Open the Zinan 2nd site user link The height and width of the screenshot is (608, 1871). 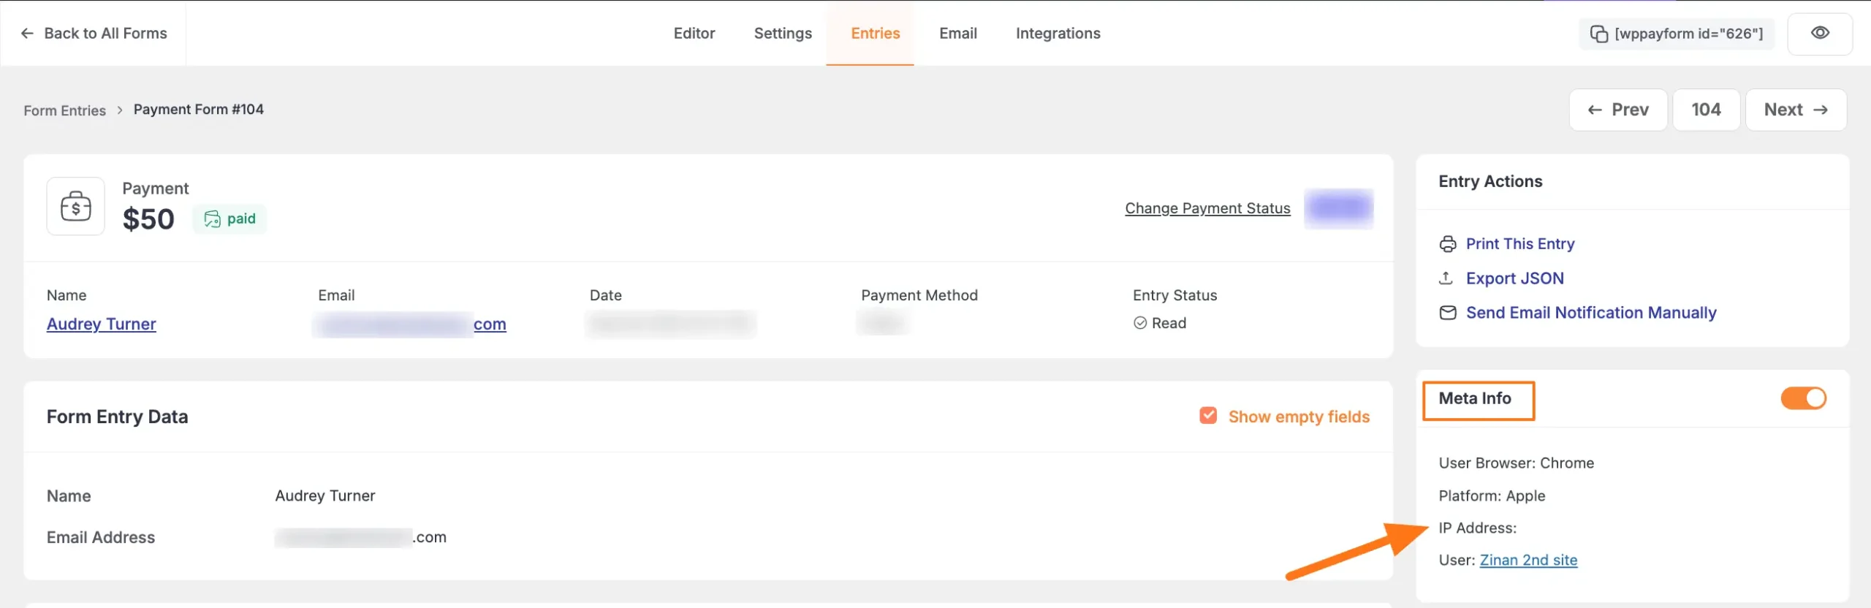[1528, 560]
